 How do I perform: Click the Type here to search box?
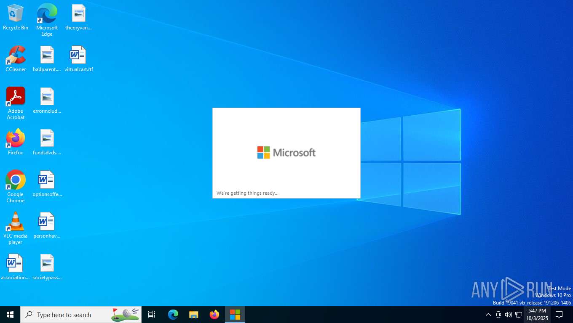(x=81, y=315)
